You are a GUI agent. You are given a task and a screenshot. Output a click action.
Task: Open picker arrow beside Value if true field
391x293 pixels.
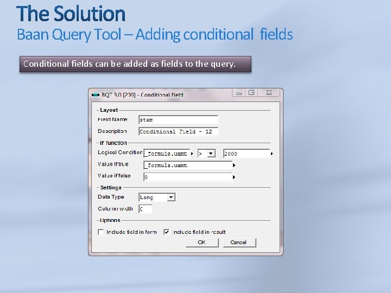[x=234, y=165]
